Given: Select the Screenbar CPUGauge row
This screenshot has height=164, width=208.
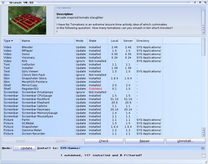Looking at the screenshot, I should [x=102, y=96].
